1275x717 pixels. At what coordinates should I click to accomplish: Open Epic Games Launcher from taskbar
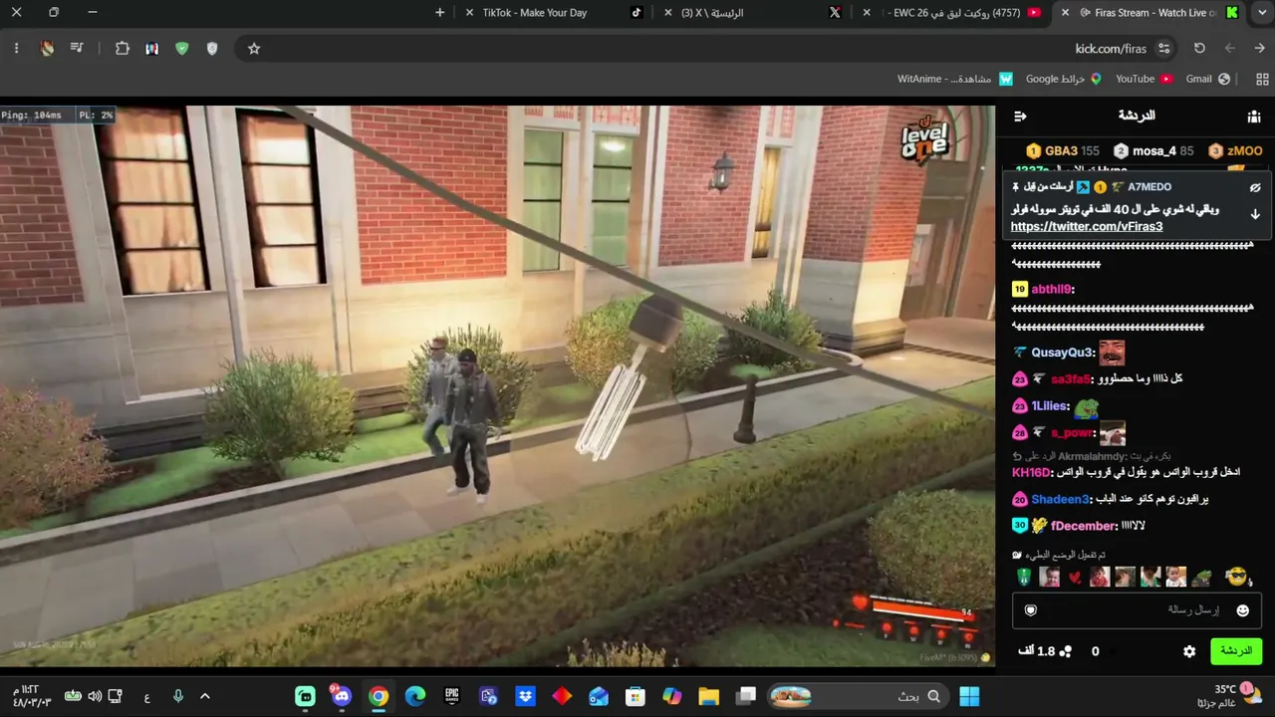452,696
